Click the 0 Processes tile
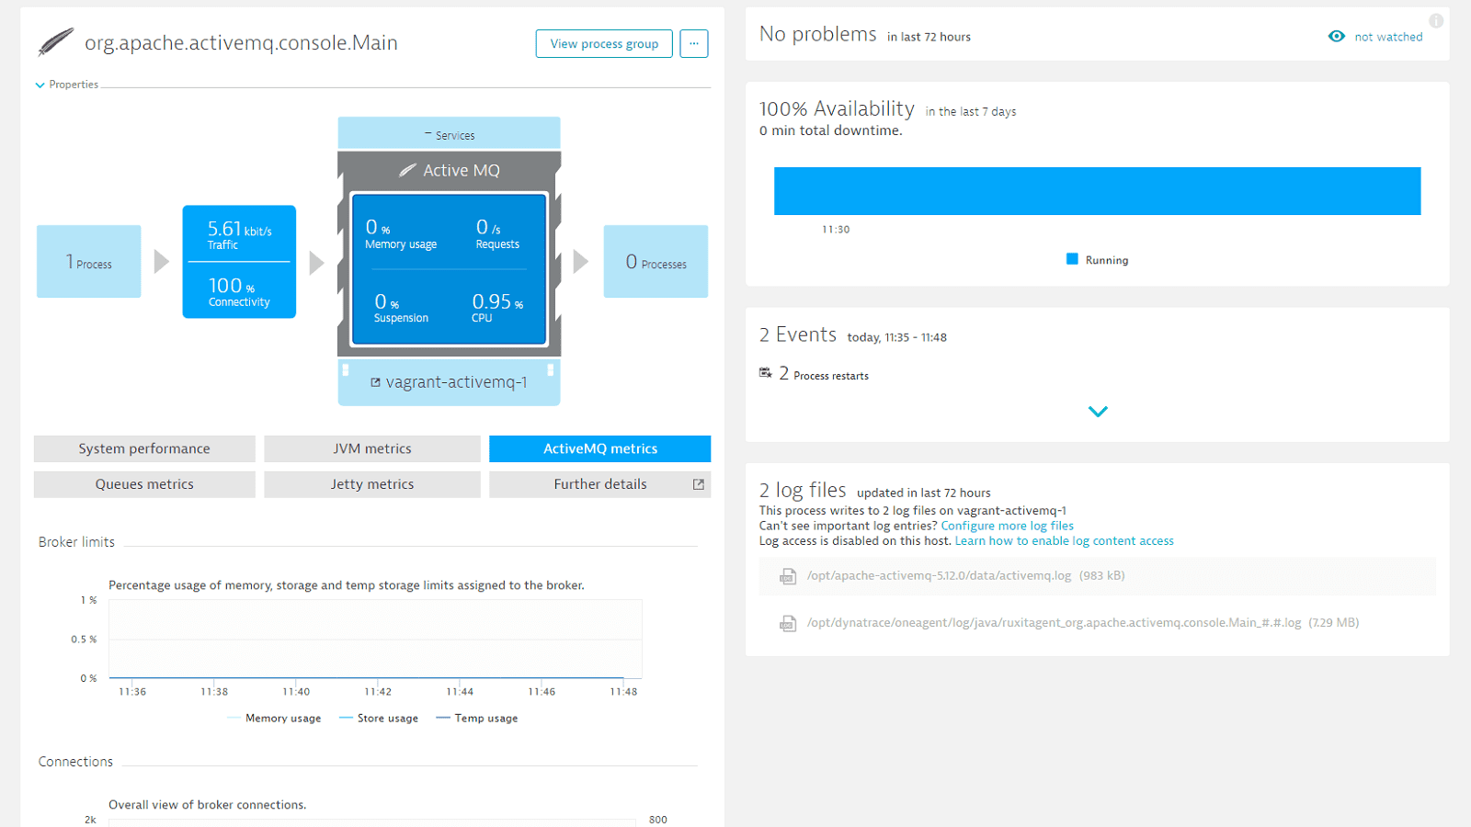Screen dimensions: 1471x827 [656, 262]
